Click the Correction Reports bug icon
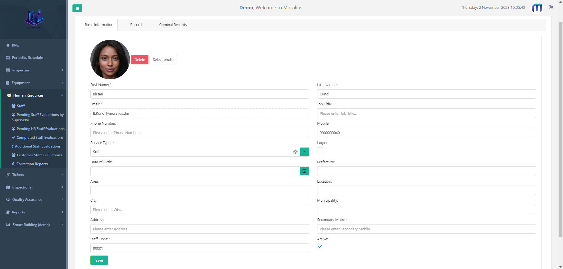Viewport: 563px width, 269px height. coord(13,164)
